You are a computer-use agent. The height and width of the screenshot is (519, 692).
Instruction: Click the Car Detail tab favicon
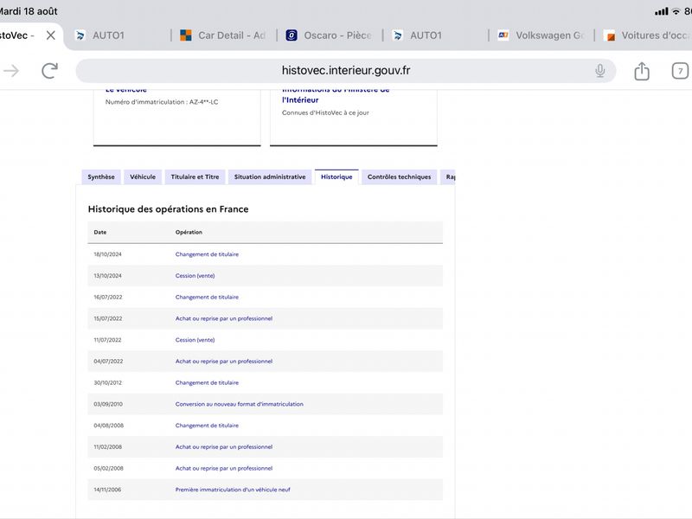tap(186, 35)
